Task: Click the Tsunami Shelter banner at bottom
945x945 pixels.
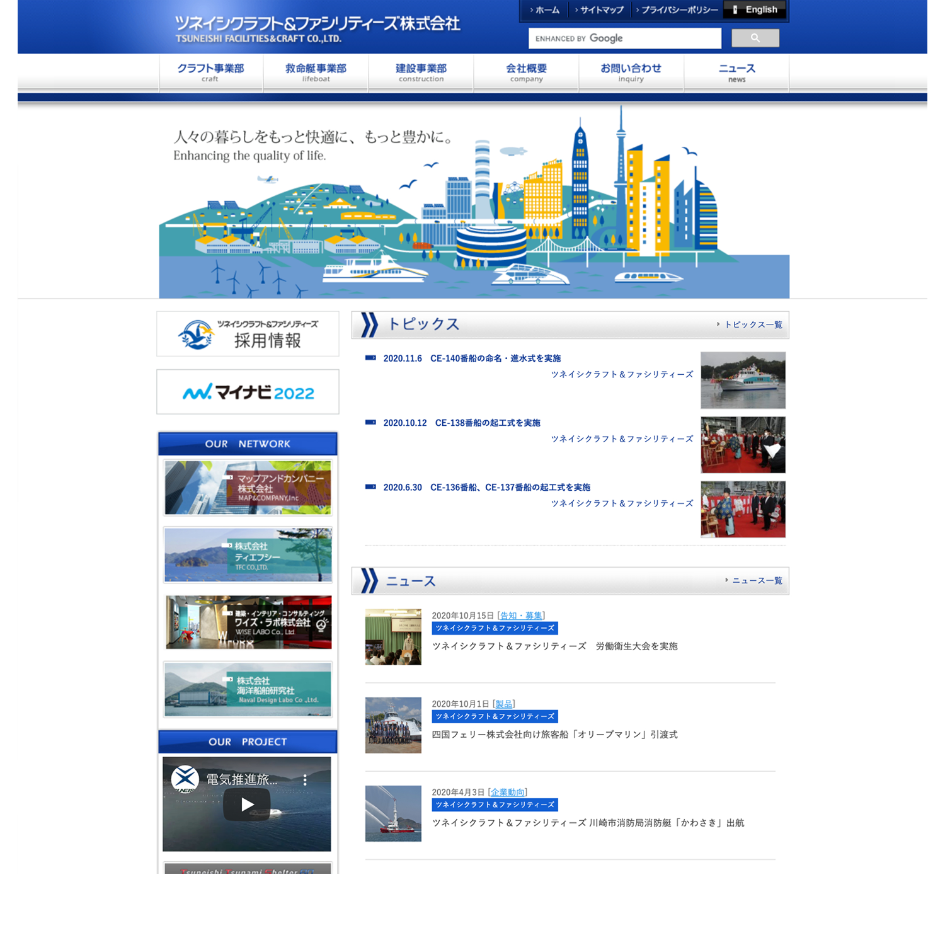Action: pos(248,868)
